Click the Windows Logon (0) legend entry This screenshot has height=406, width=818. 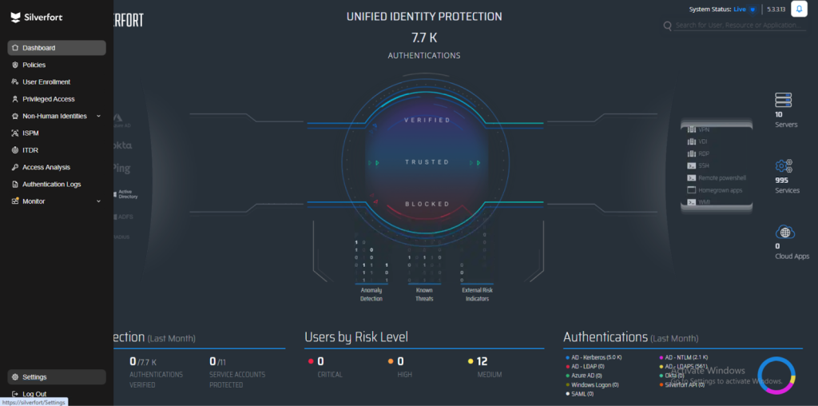pos(592,385)
